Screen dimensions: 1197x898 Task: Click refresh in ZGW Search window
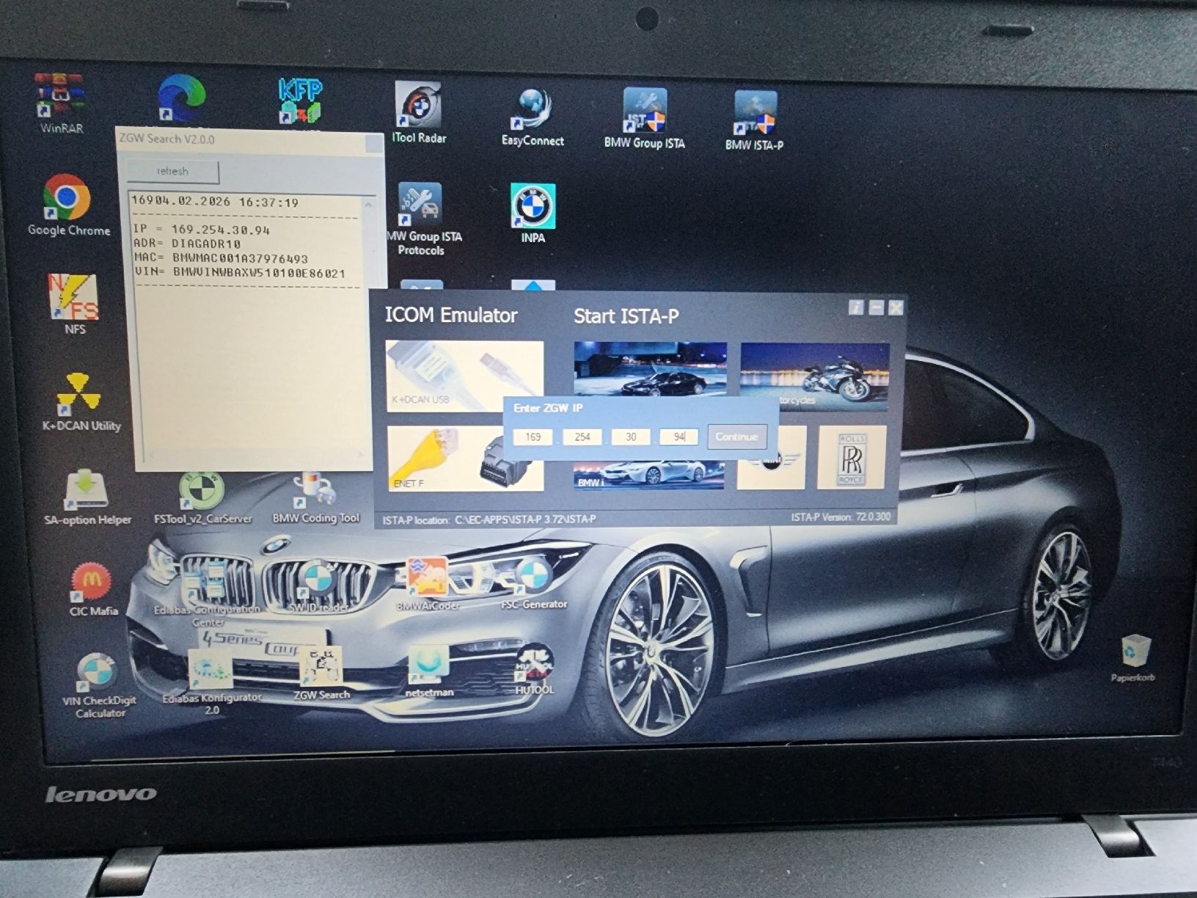pyautogui.click(x=173, y=172)
